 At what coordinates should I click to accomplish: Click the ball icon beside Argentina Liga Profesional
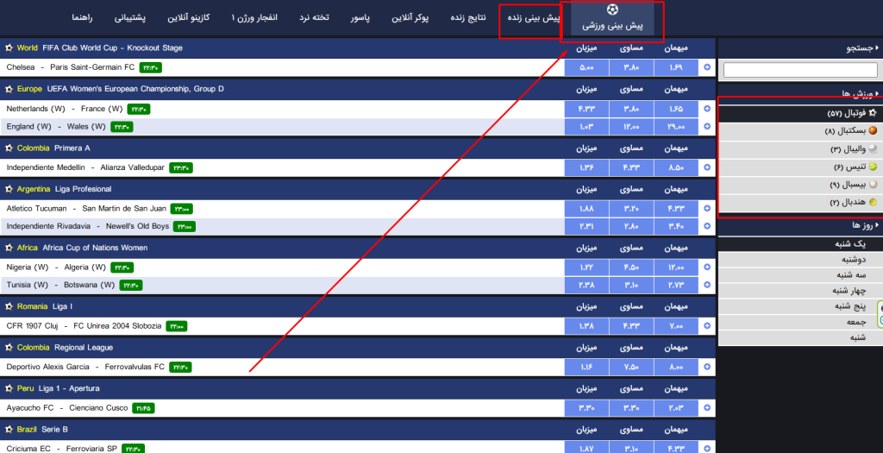coord(9,189)
